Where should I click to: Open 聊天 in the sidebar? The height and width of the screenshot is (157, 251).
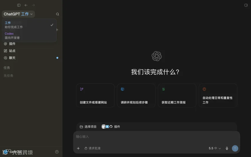coord(9,58)
